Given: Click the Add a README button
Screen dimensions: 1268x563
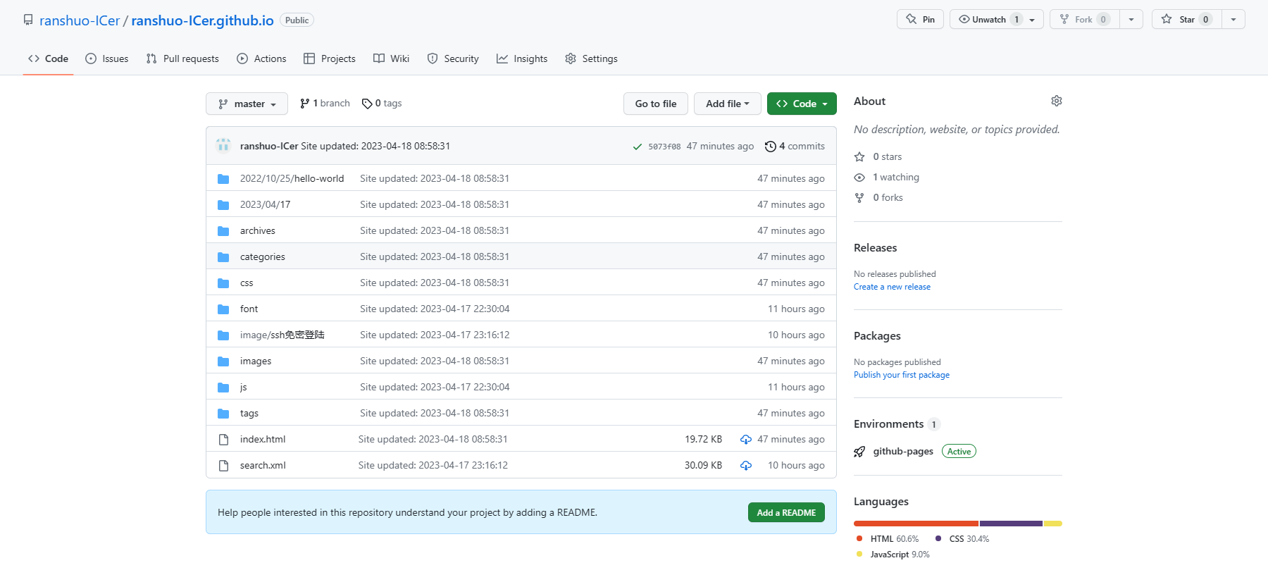Looking at the screenshot, I should pos(785,513).
